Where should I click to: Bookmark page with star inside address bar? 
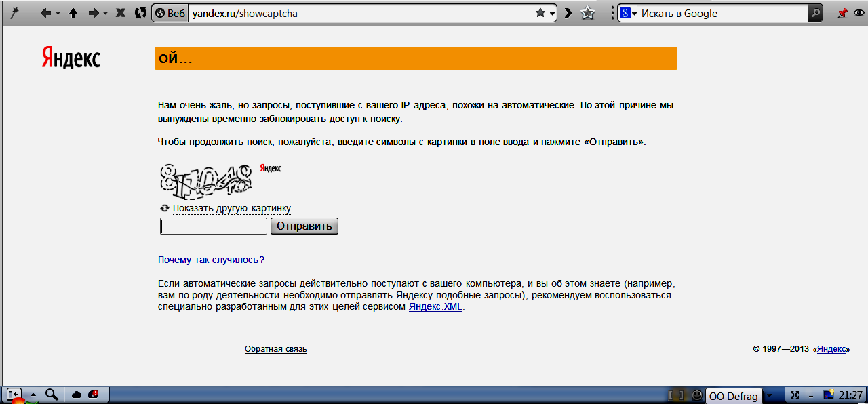coord(540,13)
